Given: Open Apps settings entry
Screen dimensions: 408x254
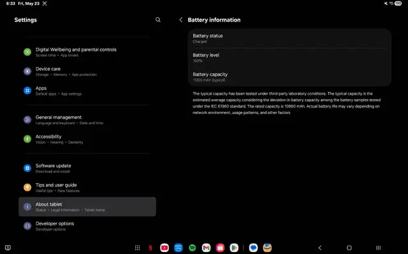Looking at the screenshot, I should (87, 90).
